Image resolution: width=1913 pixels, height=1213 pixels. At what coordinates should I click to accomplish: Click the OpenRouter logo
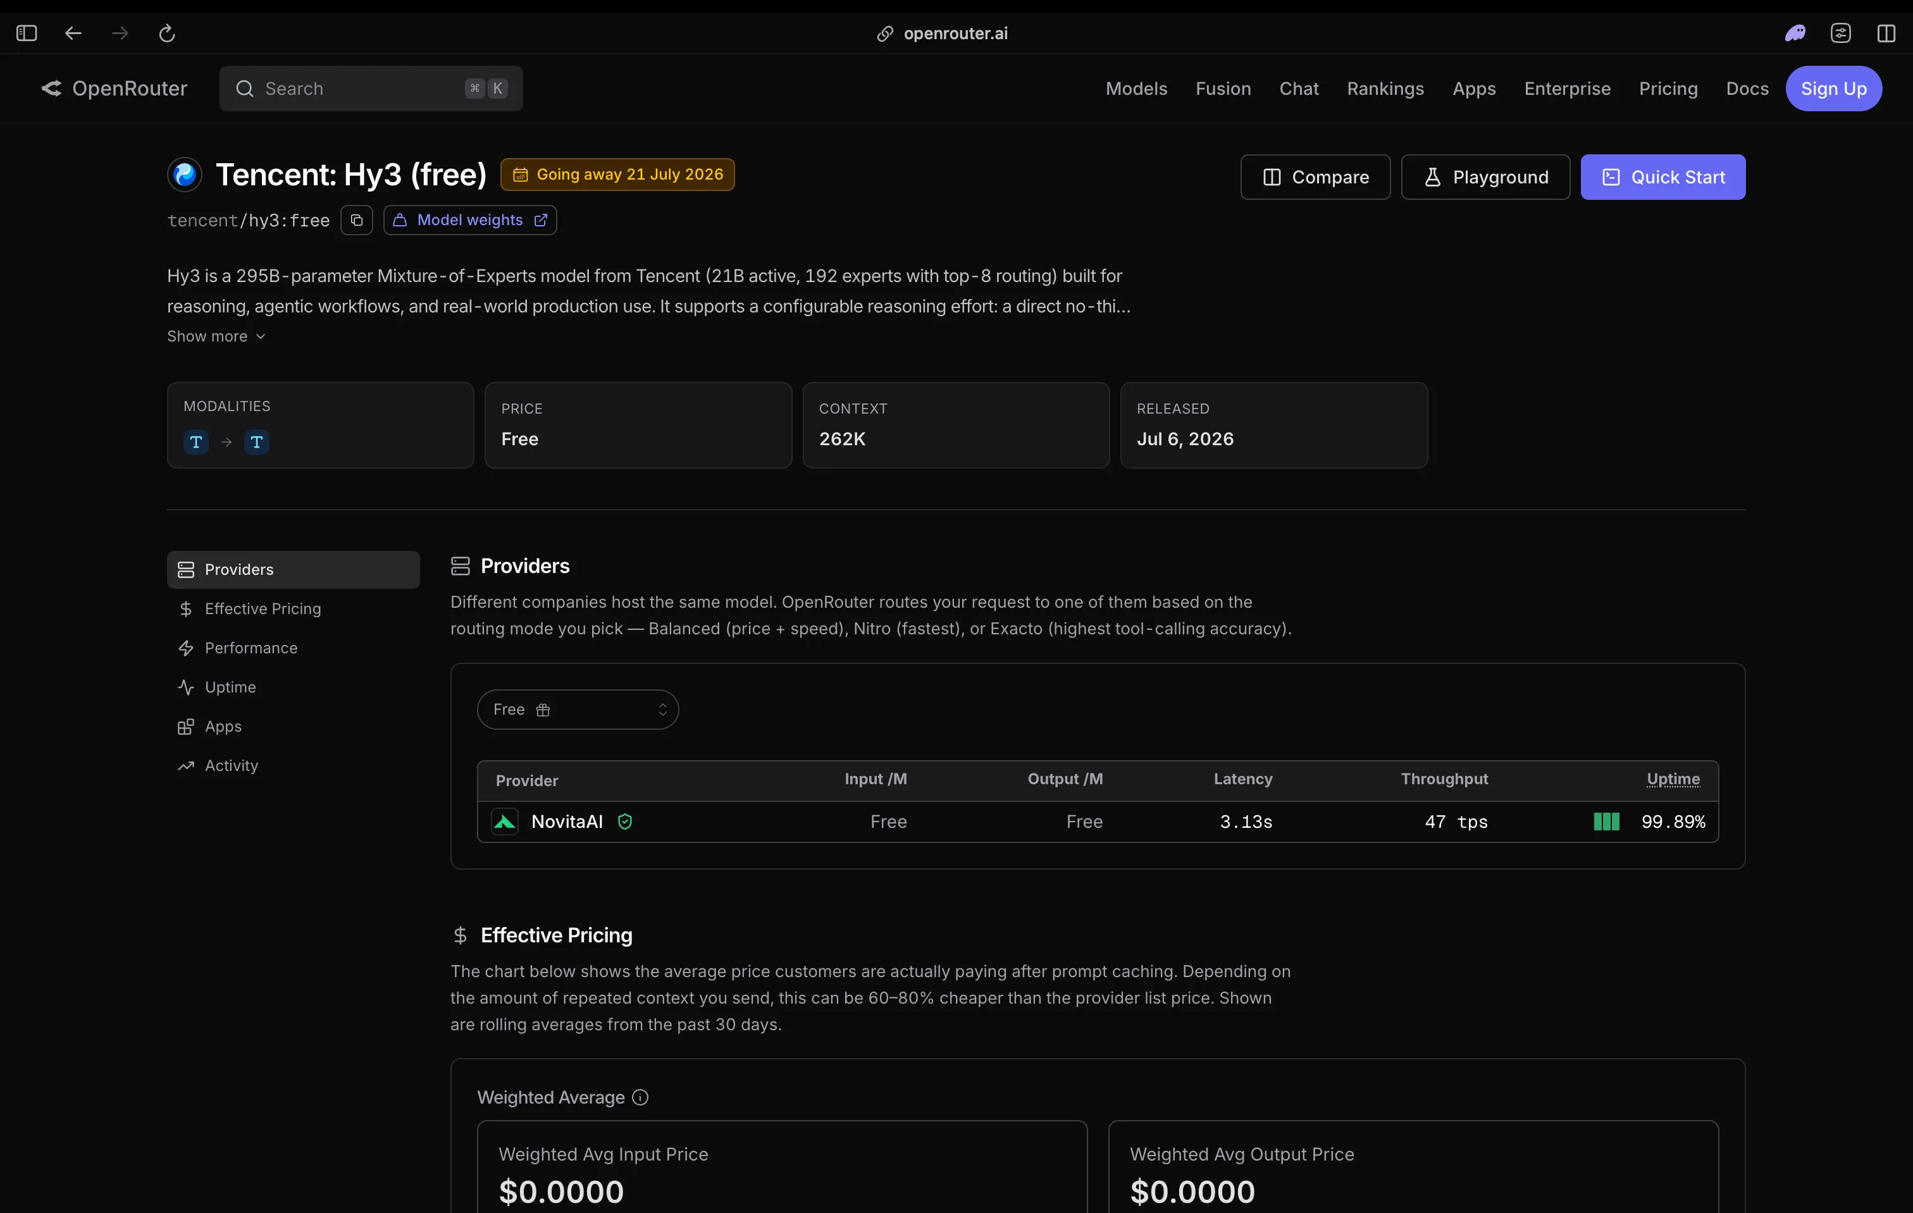point(115,88)
